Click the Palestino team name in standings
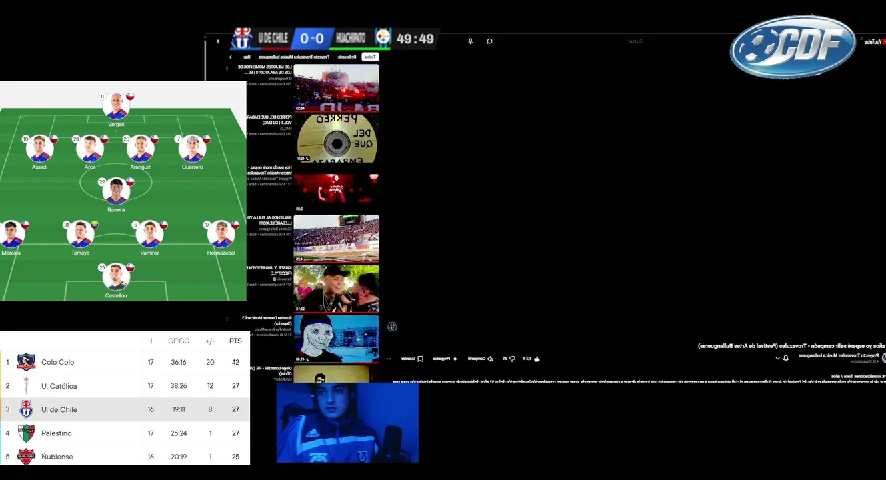886x480 pixels. (x=57, y=433)
